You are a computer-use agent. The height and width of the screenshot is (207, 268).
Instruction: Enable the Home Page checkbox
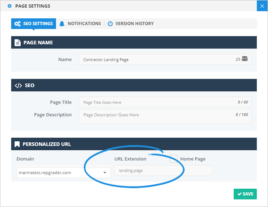point(174,158)
